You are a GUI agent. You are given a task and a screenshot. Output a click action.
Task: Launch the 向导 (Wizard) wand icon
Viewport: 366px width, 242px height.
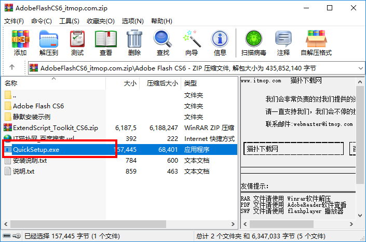tap(192, 39)
